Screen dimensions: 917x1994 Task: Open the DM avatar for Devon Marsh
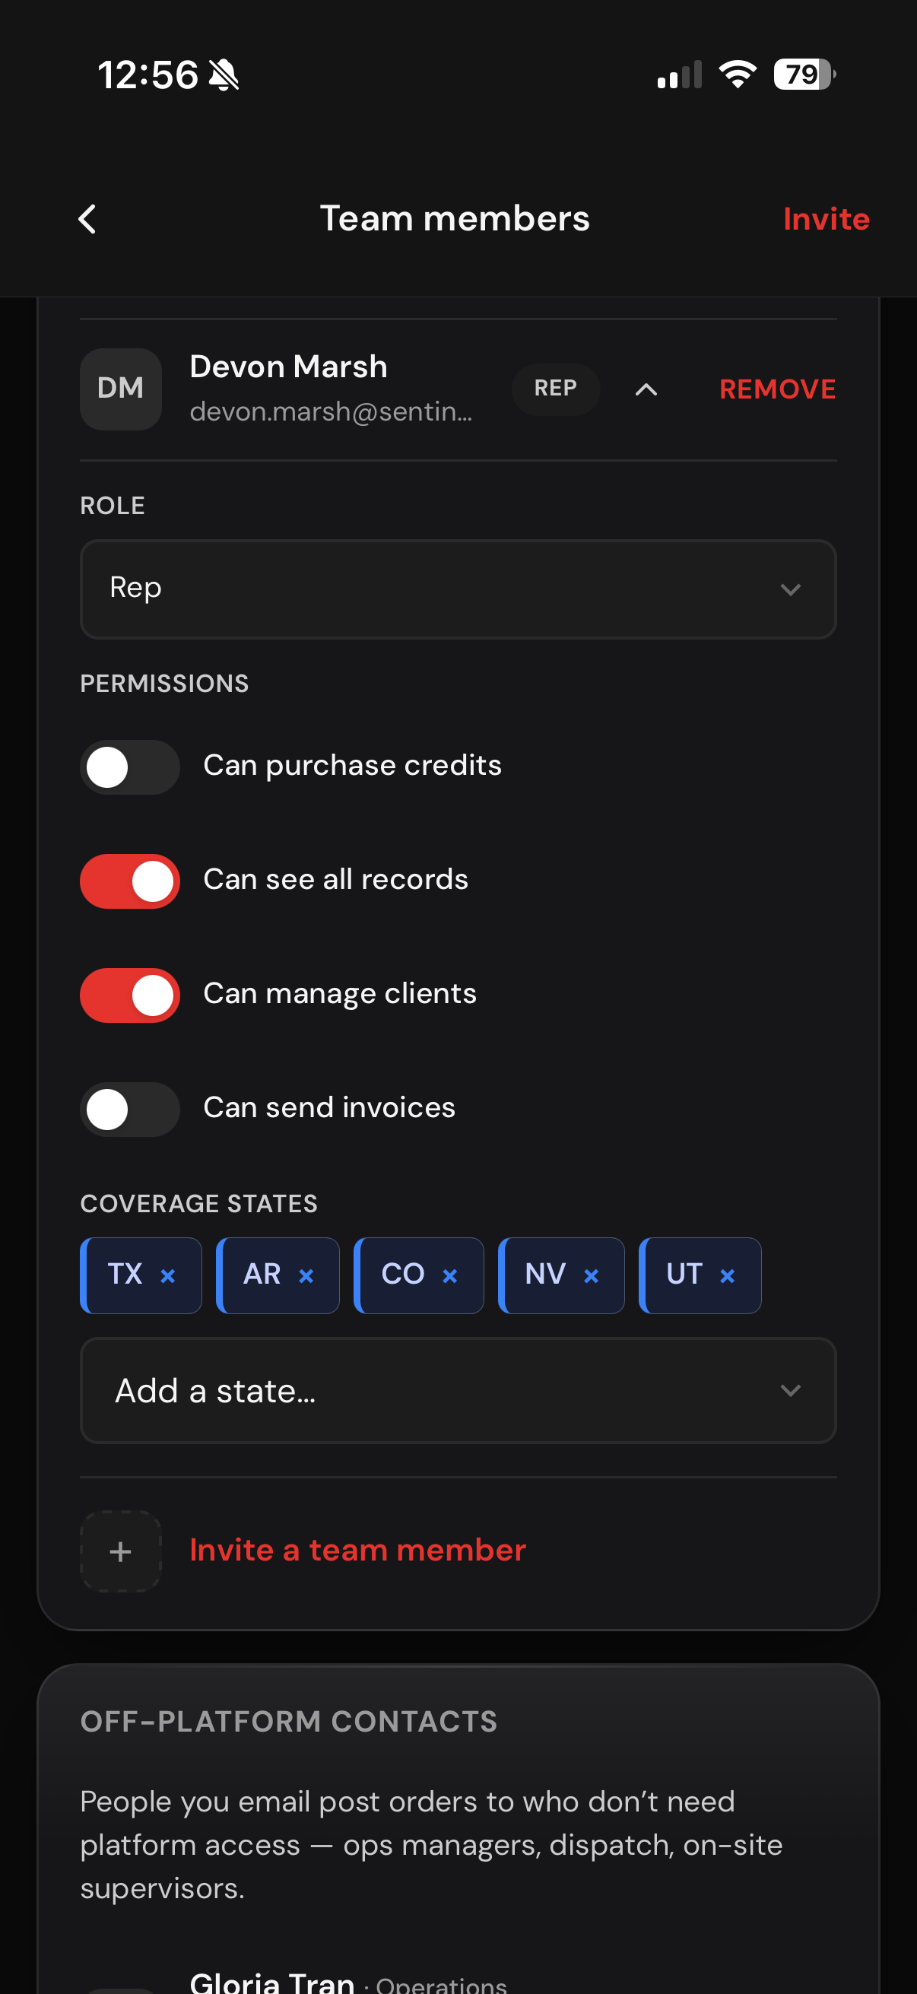pyautogui.click(x=121, y=389)
